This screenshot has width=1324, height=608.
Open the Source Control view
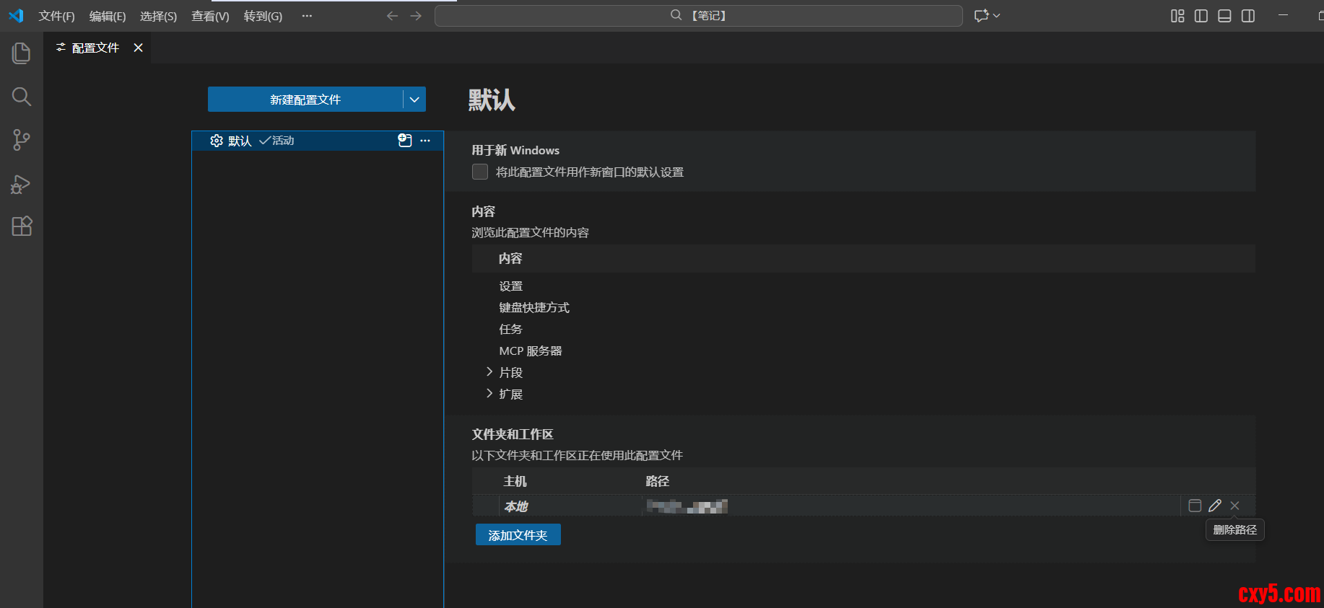[x=22, y=140]
